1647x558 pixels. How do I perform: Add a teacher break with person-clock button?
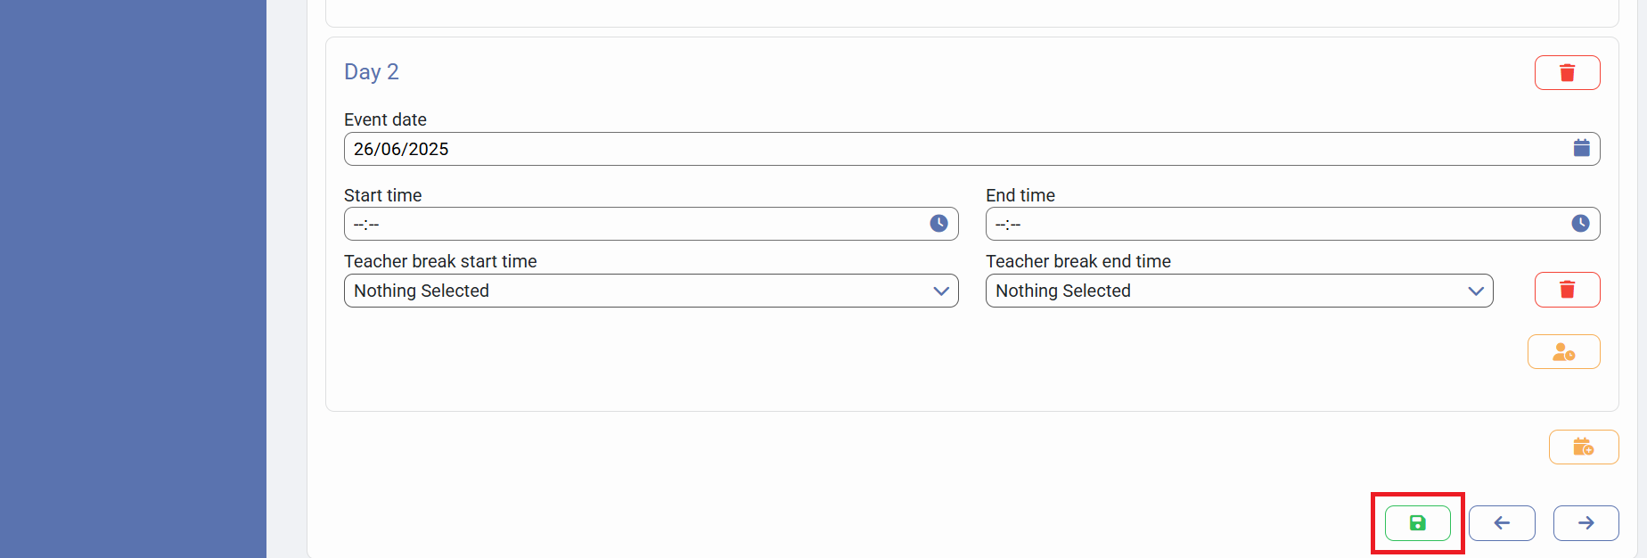click(1563, 352)
